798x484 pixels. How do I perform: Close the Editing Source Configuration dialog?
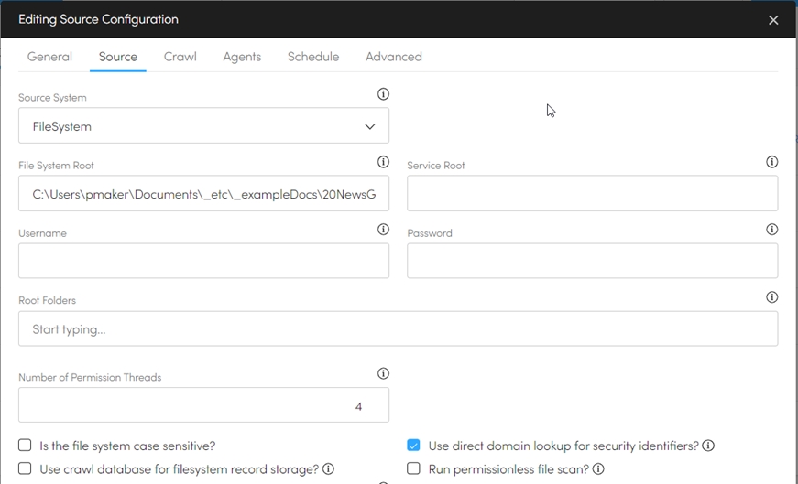(773, 20)
